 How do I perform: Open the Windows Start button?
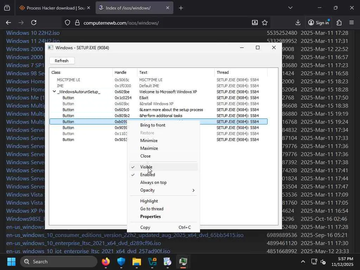pyautogui.click(x=11, y=262)
